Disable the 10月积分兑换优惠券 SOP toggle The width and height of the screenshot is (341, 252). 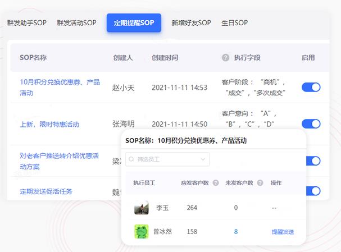tap(311, 88)
